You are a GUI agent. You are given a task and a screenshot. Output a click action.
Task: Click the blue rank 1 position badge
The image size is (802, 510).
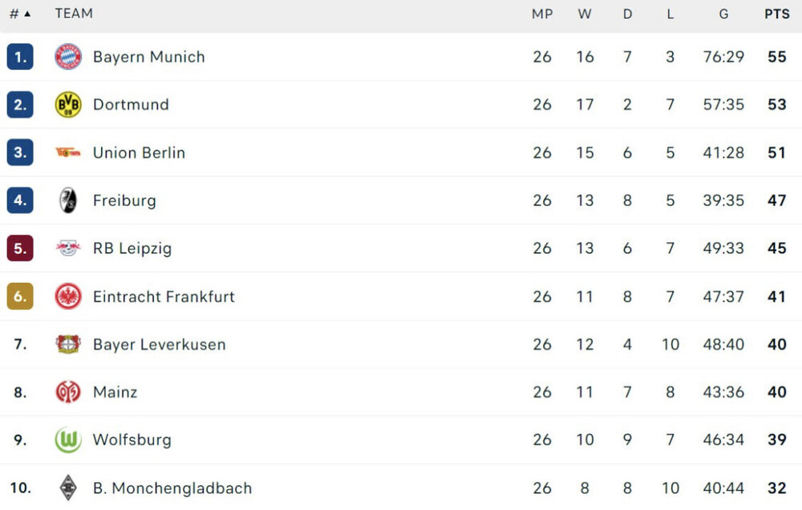pyautogui.click(x=20, y=57)
